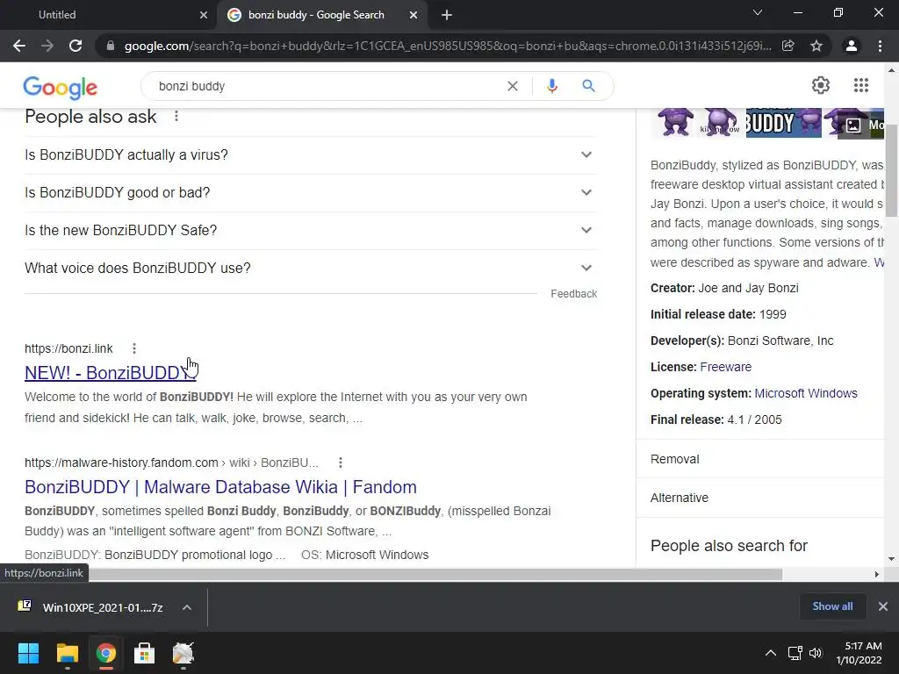899x674 pixels.
Task: Open the first purple Bonzi image thumbnail
Action: pos(674,122)
